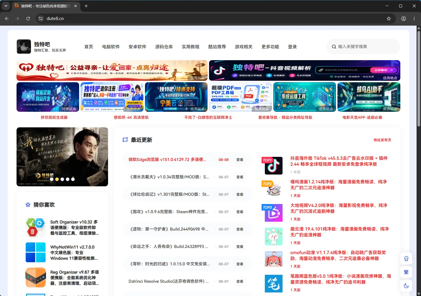Open the 超级PDF工具箱 banner
This screenshot has width=421, height=296.
pos(240,97)
